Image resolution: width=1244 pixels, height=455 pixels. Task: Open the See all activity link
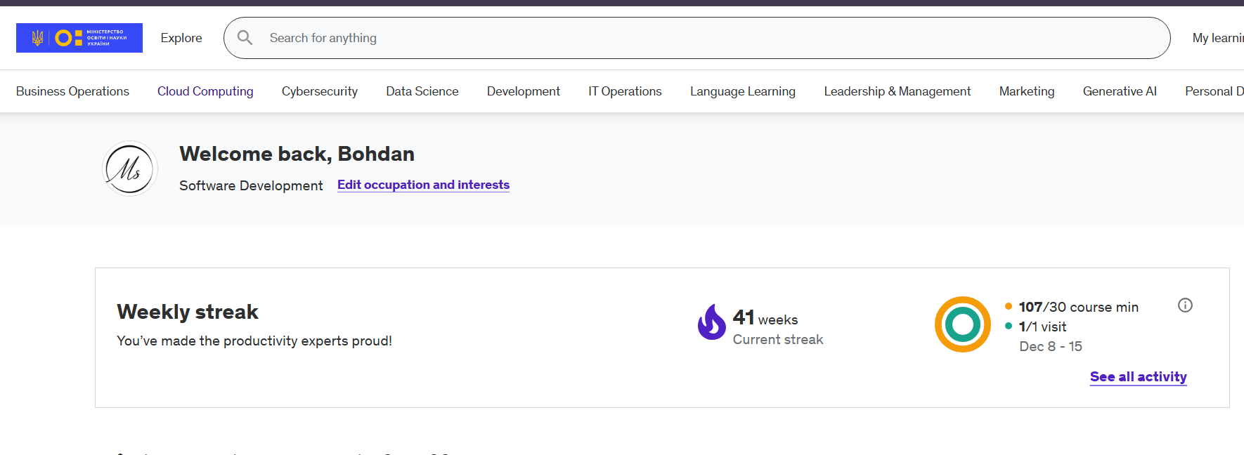click(x=1138, y=377)
